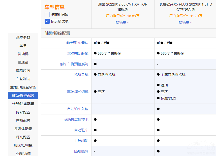Open 变速箱 sidebar item
Viewport: 216px width, 156px height.
click(23, 62)
